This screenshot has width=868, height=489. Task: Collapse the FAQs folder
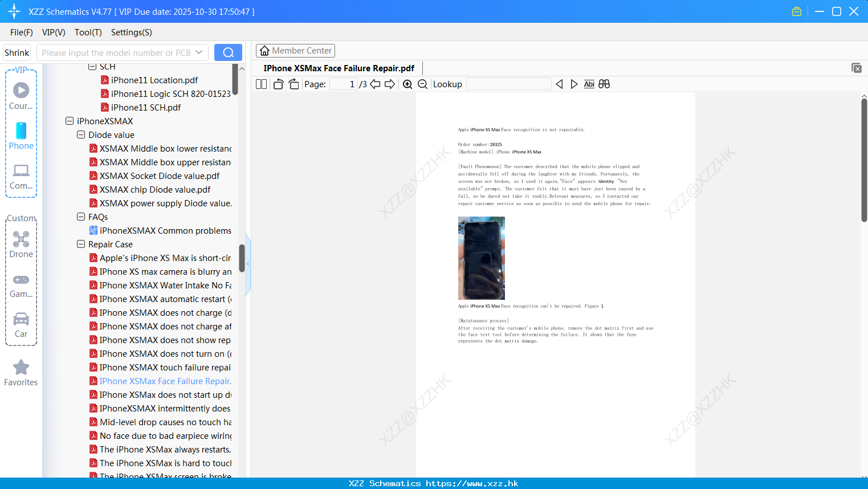(81, 217)
